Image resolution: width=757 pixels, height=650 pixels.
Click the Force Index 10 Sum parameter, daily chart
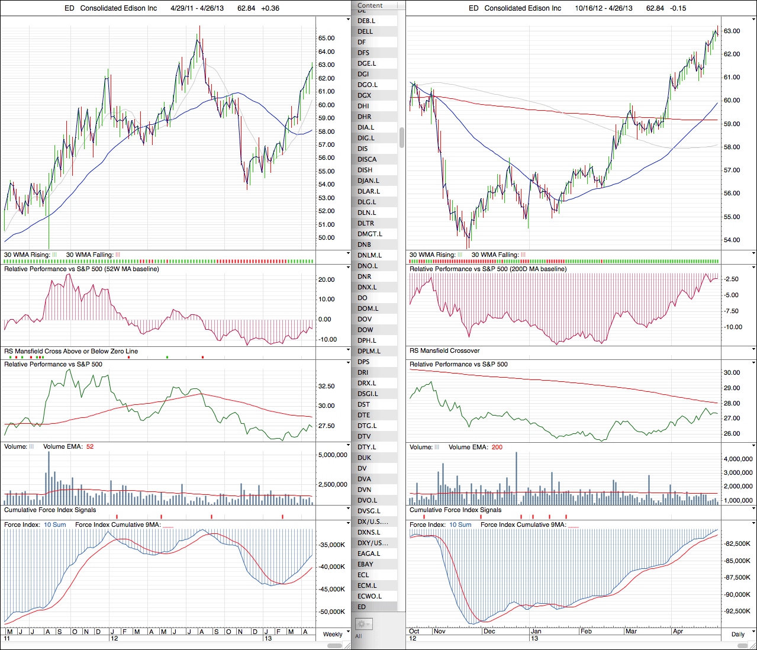point(460,525)
